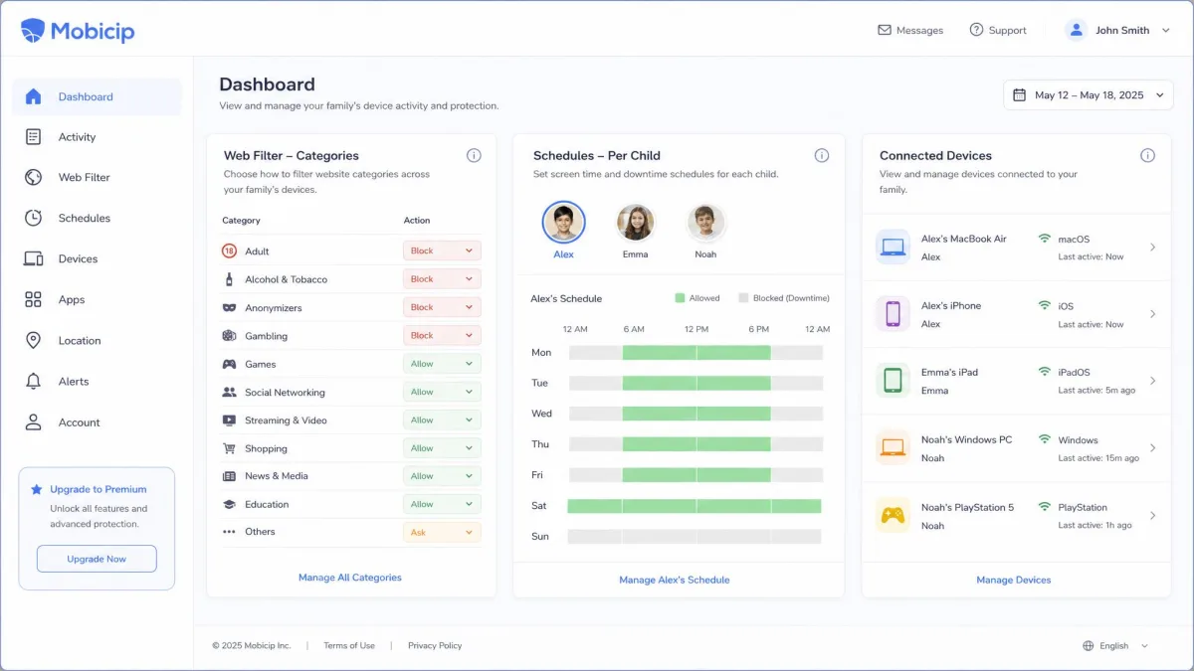The image size is (1194, 671).
Task: Click the Streaming & Video play icon
Action: click(x=229, y=420)
